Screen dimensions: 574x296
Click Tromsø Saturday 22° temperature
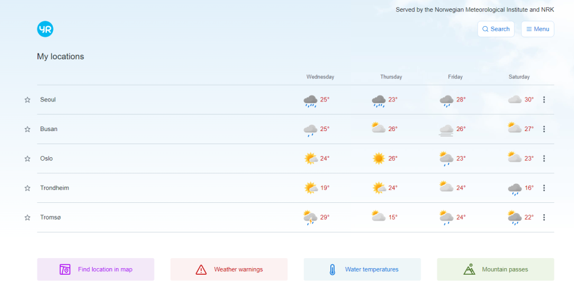point(529,218)
